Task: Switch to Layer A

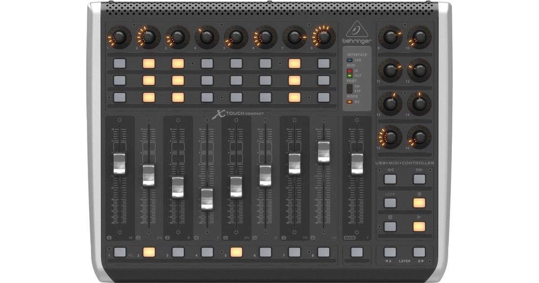Action: tap(390, 252)
